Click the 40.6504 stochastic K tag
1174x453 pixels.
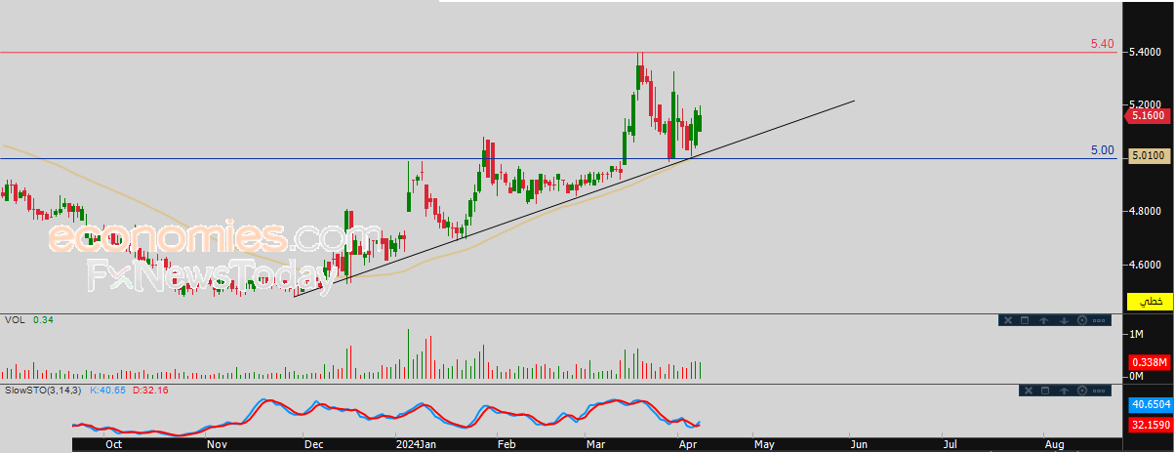click(1150, 405)
